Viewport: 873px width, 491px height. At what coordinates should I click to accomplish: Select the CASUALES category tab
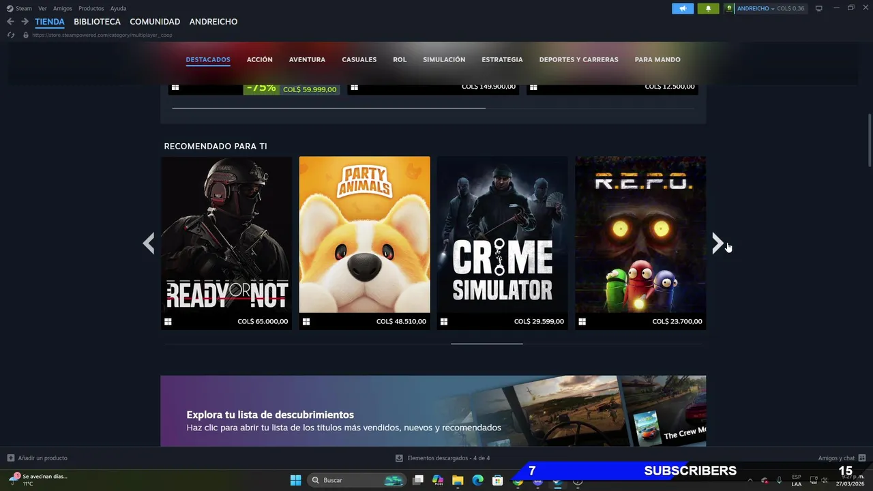click(x=359, y=59)
